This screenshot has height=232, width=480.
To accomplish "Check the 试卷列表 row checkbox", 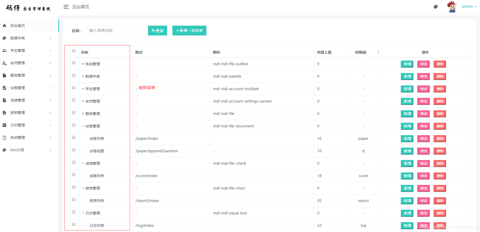I will pyautogui.click(x=74, y=137).
